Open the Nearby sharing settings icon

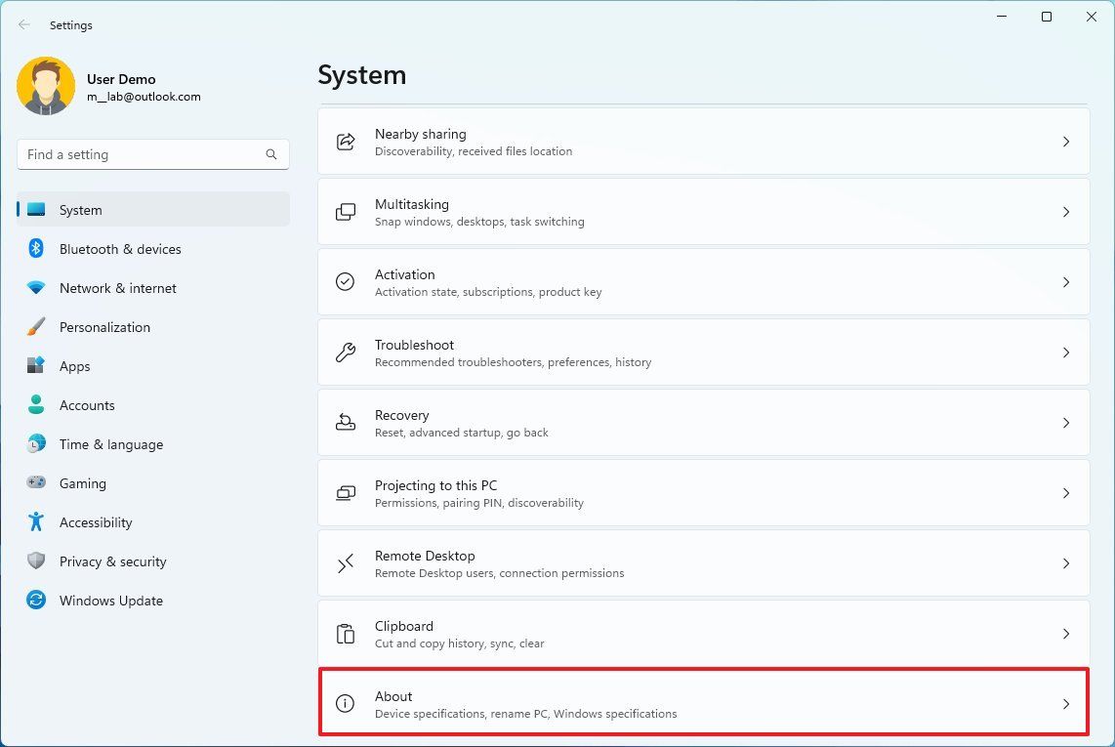[x=346, y=141]
